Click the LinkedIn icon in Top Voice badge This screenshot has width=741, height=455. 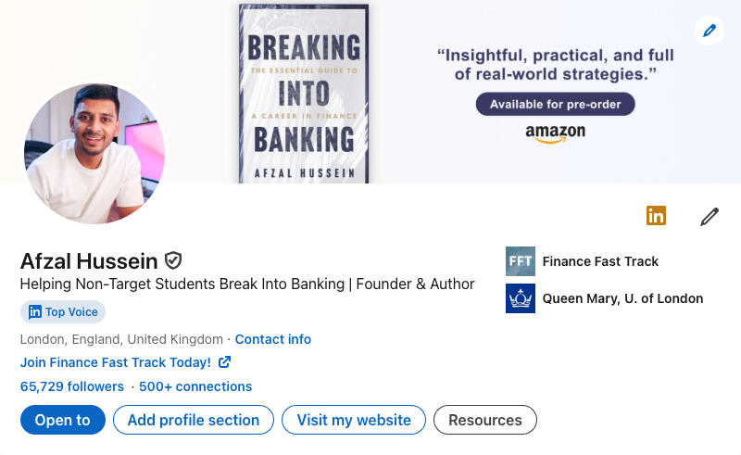35,312
